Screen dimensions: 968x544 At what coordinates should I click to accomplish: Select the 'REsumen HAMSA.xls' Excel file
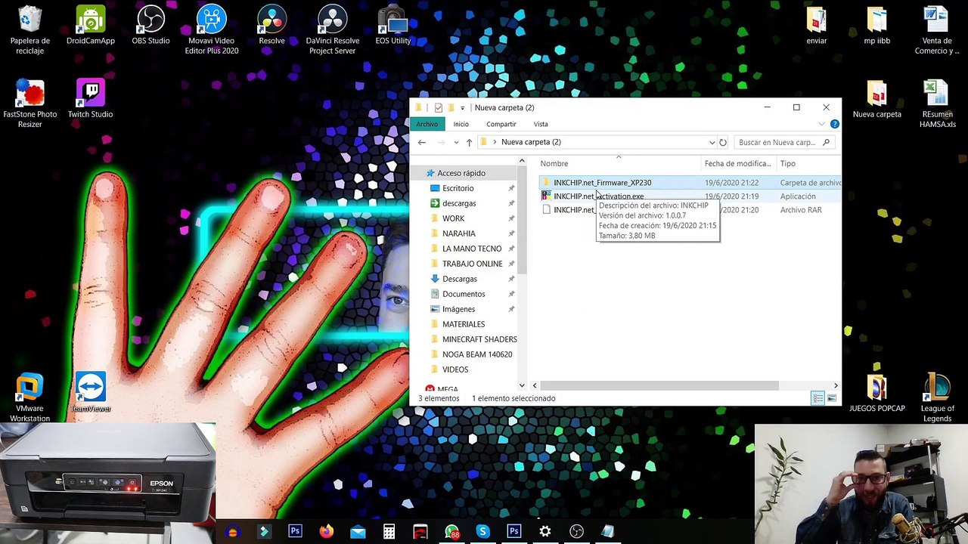937,104
